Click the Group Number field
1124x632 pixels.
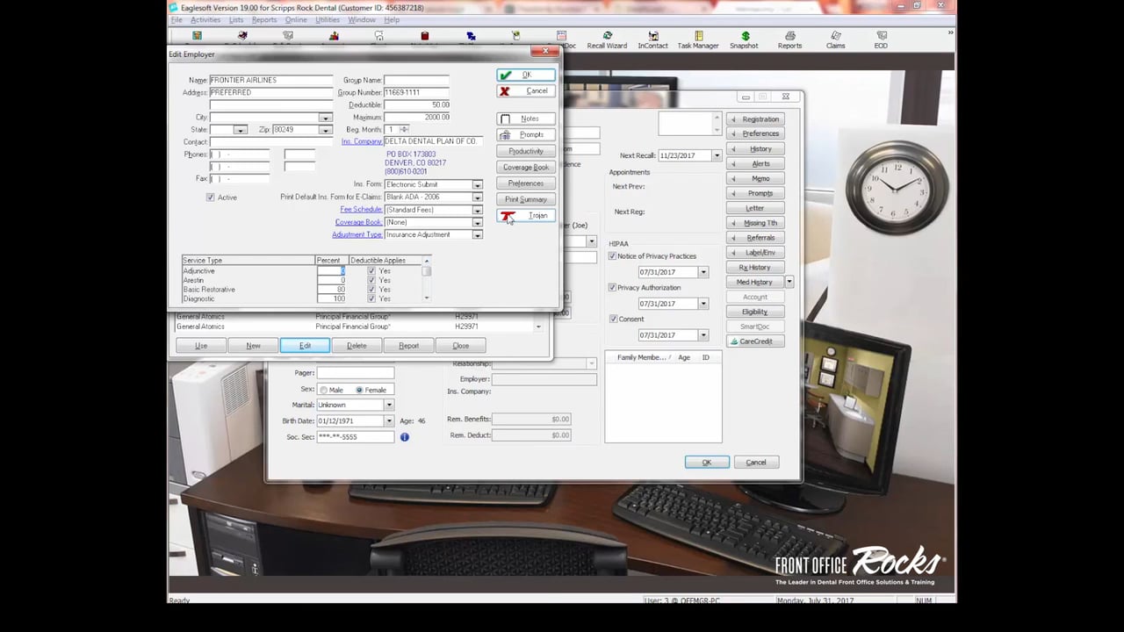[416, 92]
